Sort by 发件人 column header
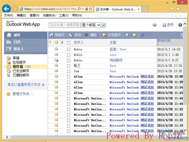This screenshot has width=189, height=142. point(78,43)
